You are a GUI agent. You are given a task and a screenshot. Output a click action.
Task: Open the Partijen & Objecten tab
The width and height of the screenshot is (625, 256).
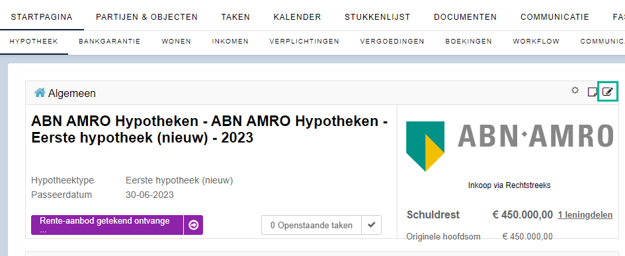(147, 17)
